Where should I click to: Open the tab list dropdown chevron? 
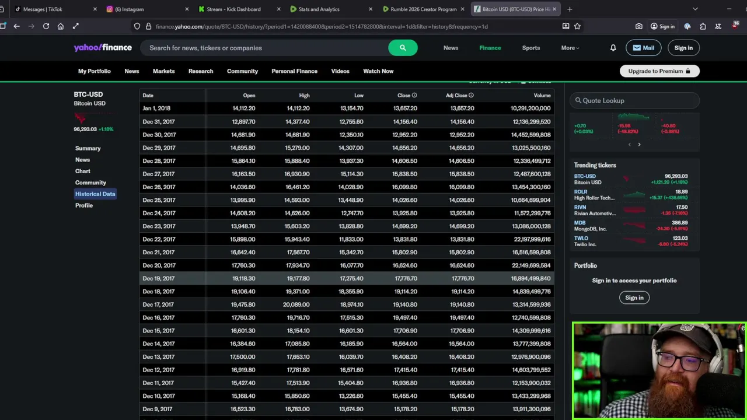pos(695,9)
